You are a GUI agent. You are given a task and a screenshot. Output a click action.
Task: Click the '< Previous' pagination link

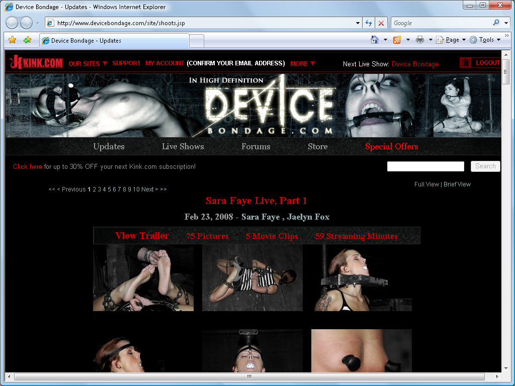click(x=71, y=189)
